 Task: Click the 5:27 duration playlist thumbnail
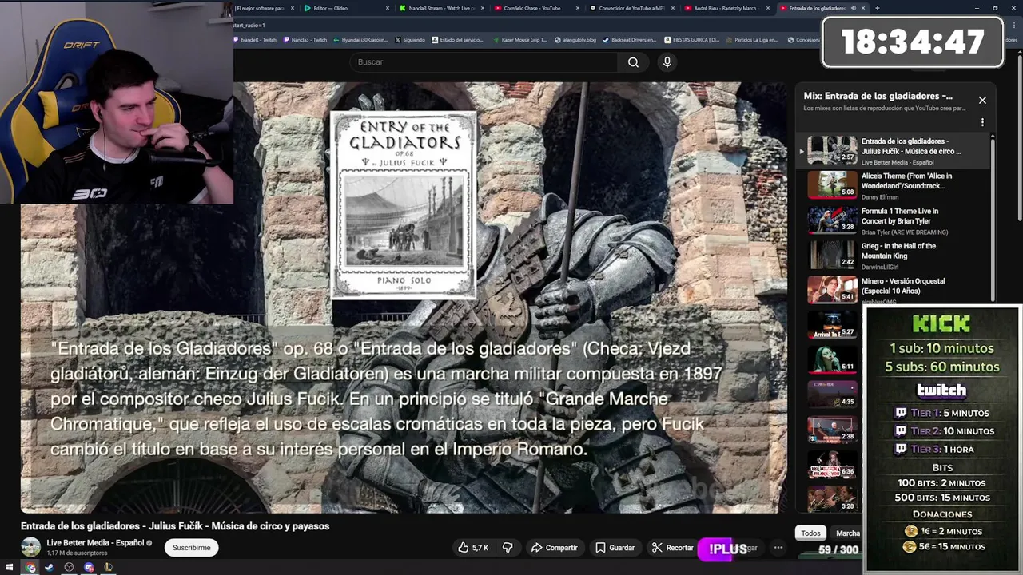point(832,324)
